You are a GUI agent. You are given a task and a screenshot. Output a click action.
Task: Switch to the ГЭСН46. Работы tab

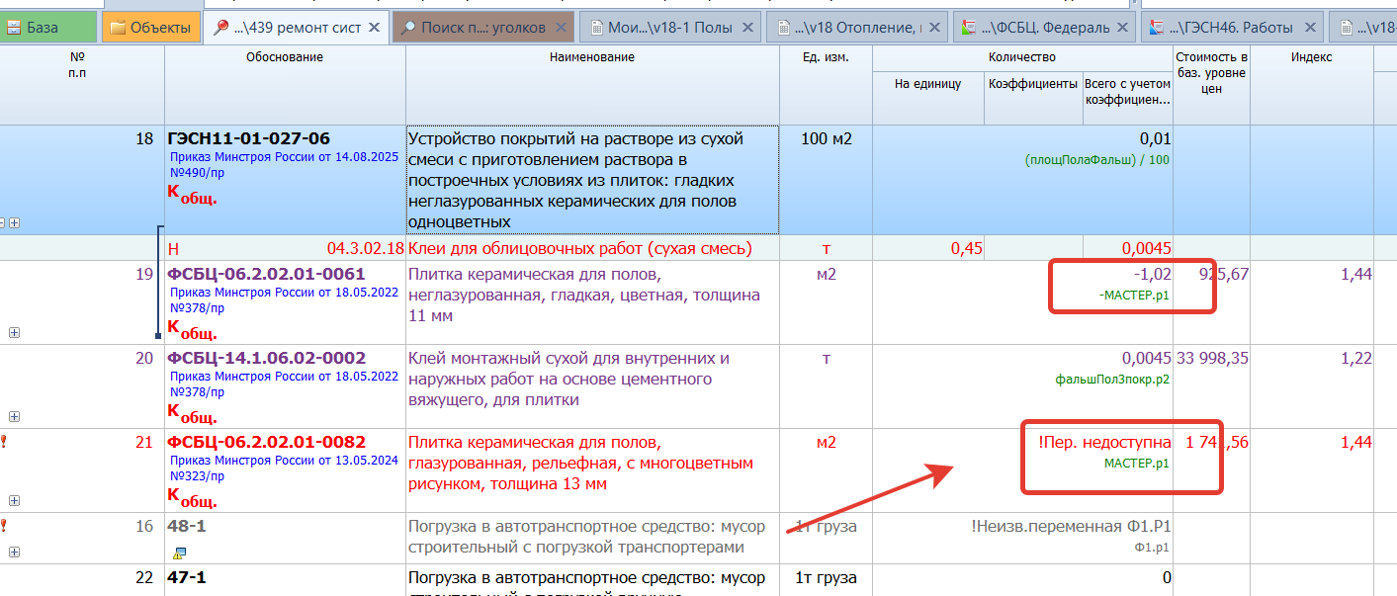1232,28
